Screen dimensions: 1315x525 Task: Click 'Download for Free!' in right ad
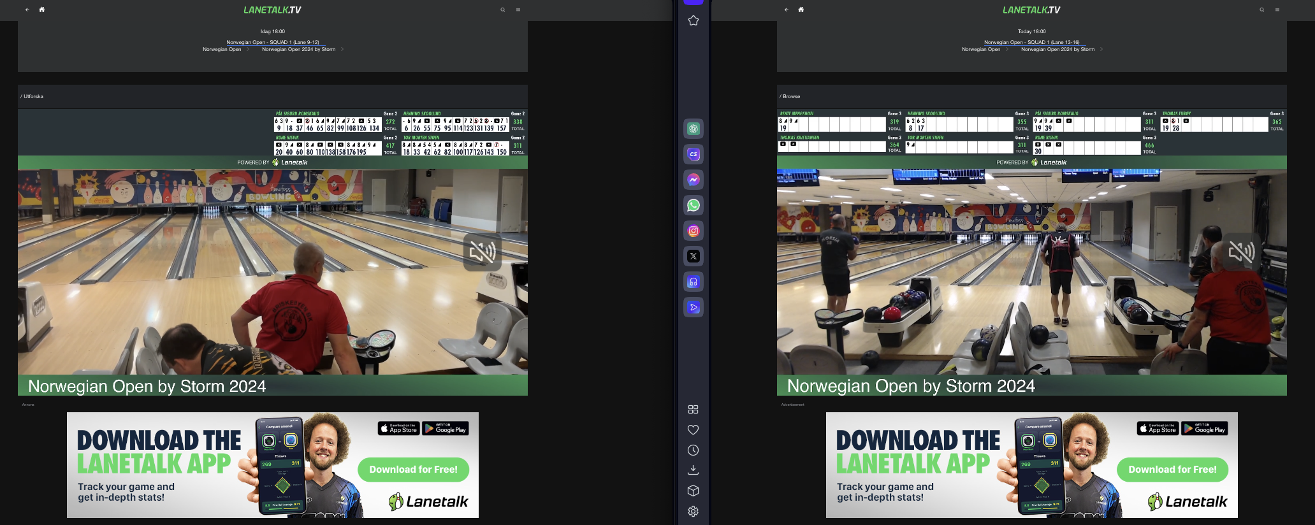1173,470
